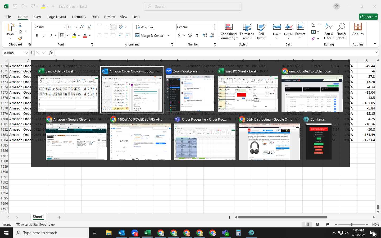
Task: Click the green Share button
Action: tap(368, 17)
